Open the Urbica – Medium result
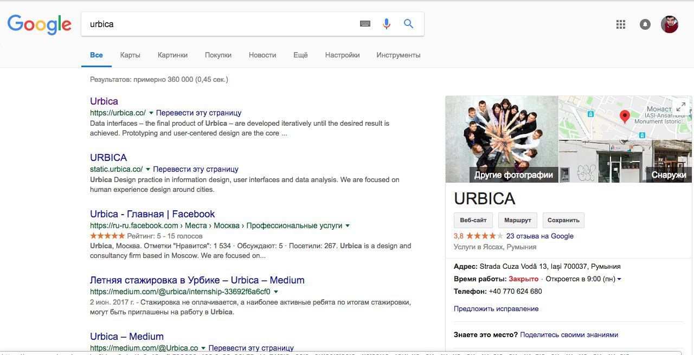The image size is (694, 355). [x=127, y=337]
